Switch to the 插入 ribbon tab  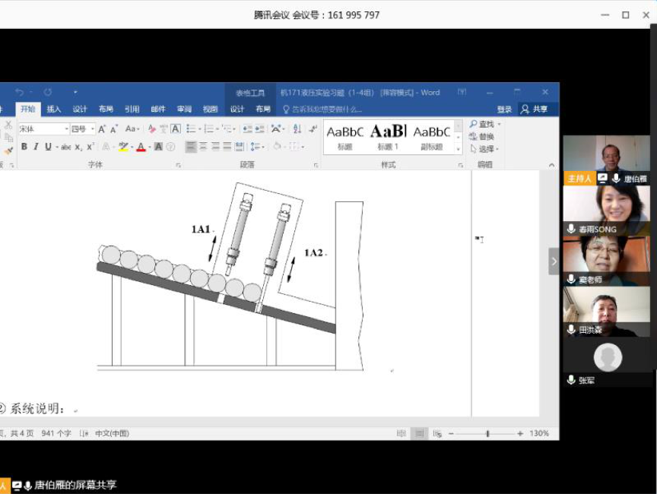click(53, 109)
